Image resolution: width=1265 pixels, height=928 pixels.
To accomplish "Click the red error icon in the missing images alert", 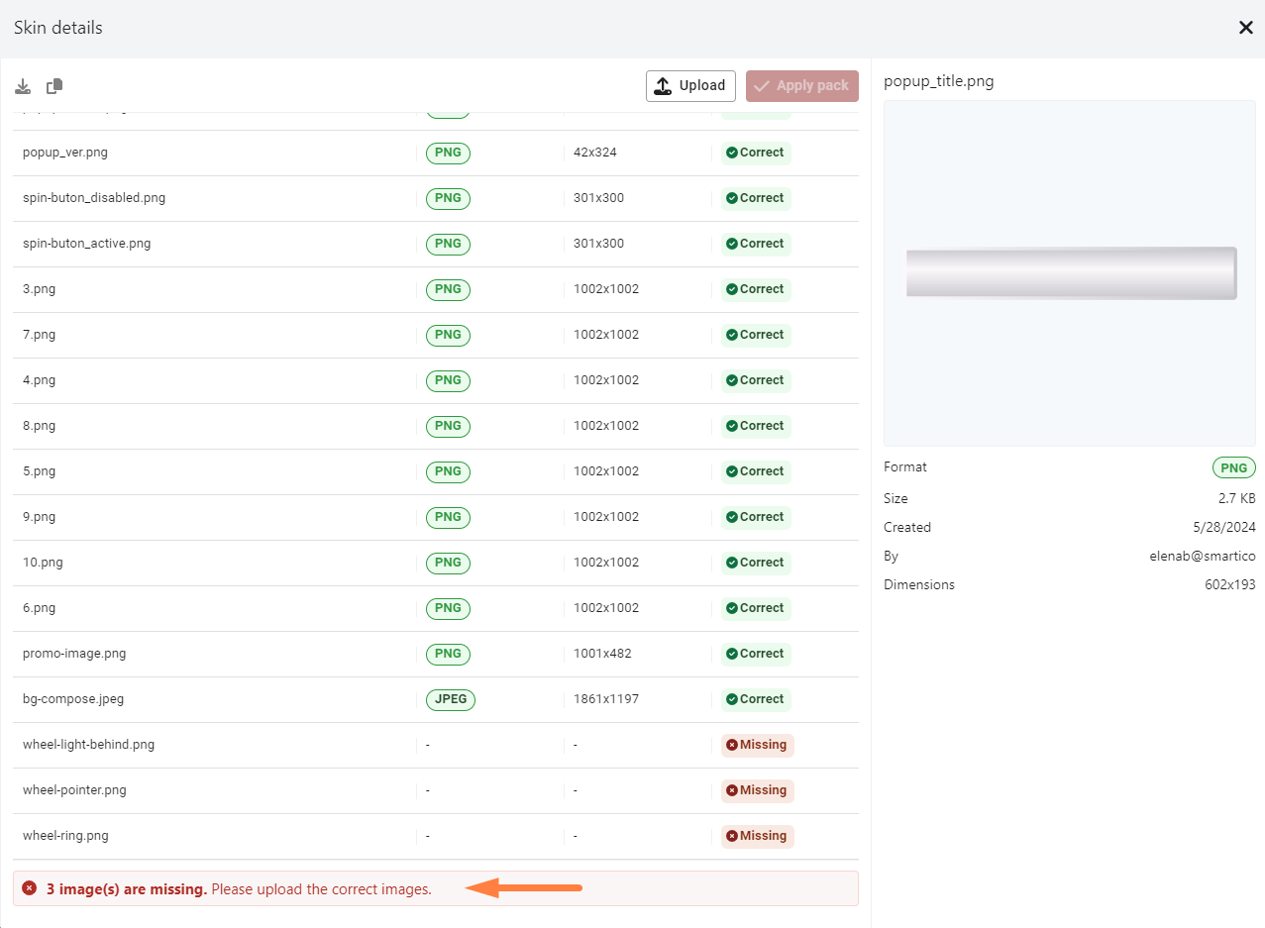I will coord(30,888).
